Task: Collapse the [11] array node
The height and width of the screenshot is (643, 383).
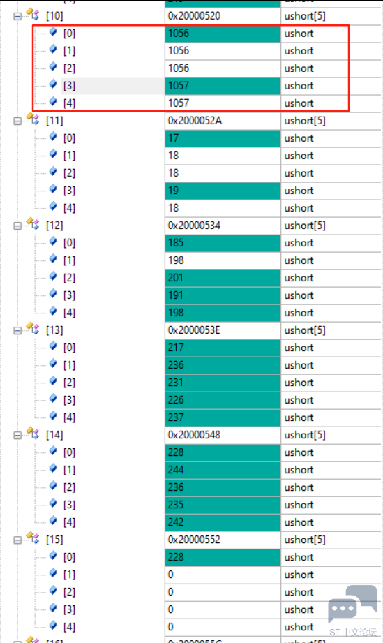Action: pos(17,121)
